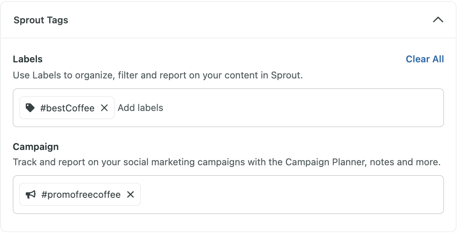Click the Labels section heading

pos(28,59)
